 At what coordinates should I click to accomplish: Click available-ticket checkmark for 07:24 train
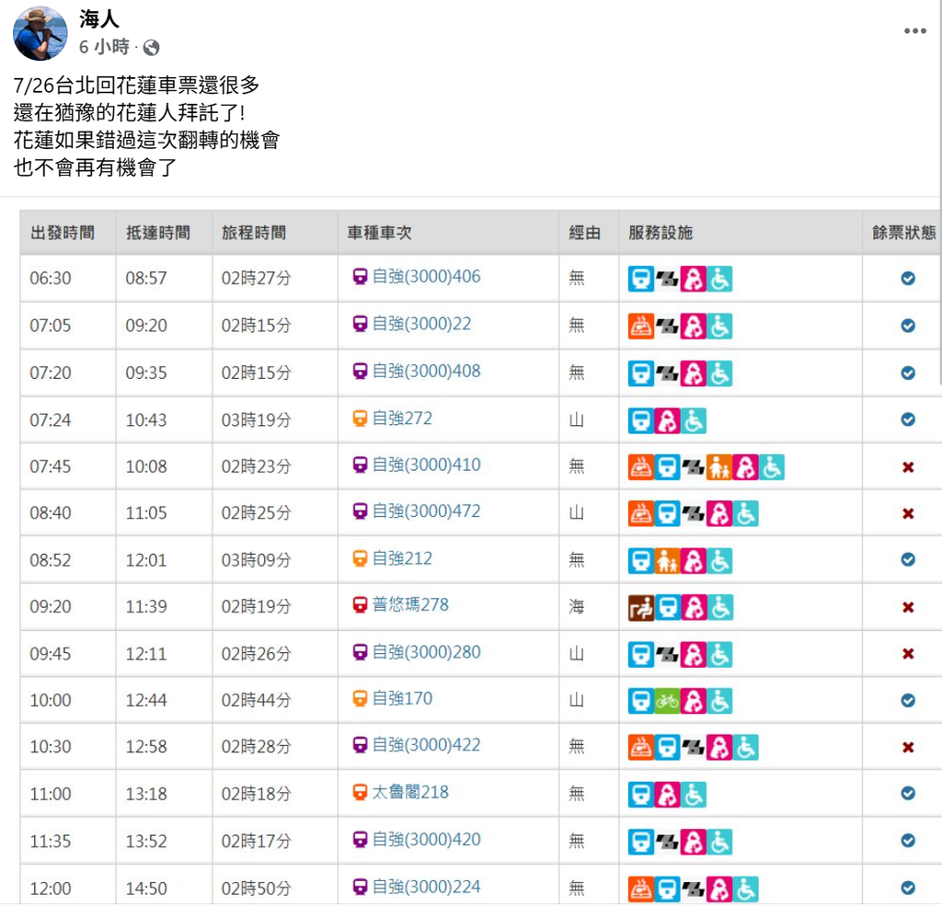(908, 419)
